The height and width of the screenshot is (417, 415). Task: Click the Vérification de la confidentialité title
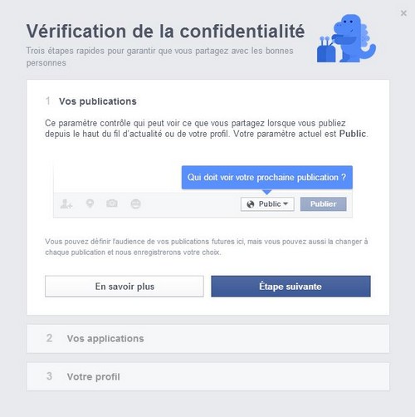coord(165,31)
